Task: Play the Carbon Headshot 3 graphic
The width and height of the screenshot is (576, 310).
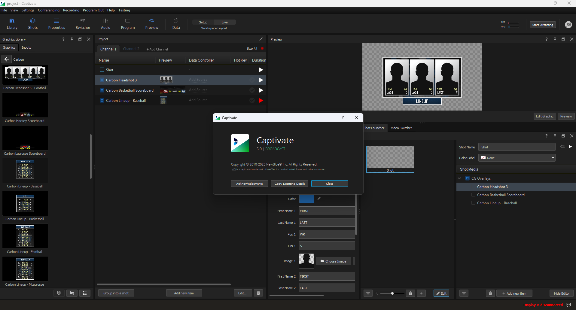Action: 261,80
